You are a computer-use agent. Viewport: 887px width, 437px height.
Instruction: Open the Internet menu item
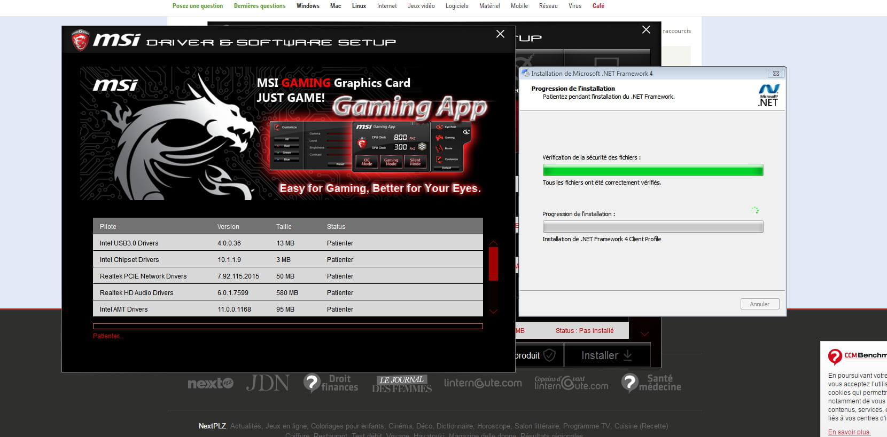pos(387,6)
